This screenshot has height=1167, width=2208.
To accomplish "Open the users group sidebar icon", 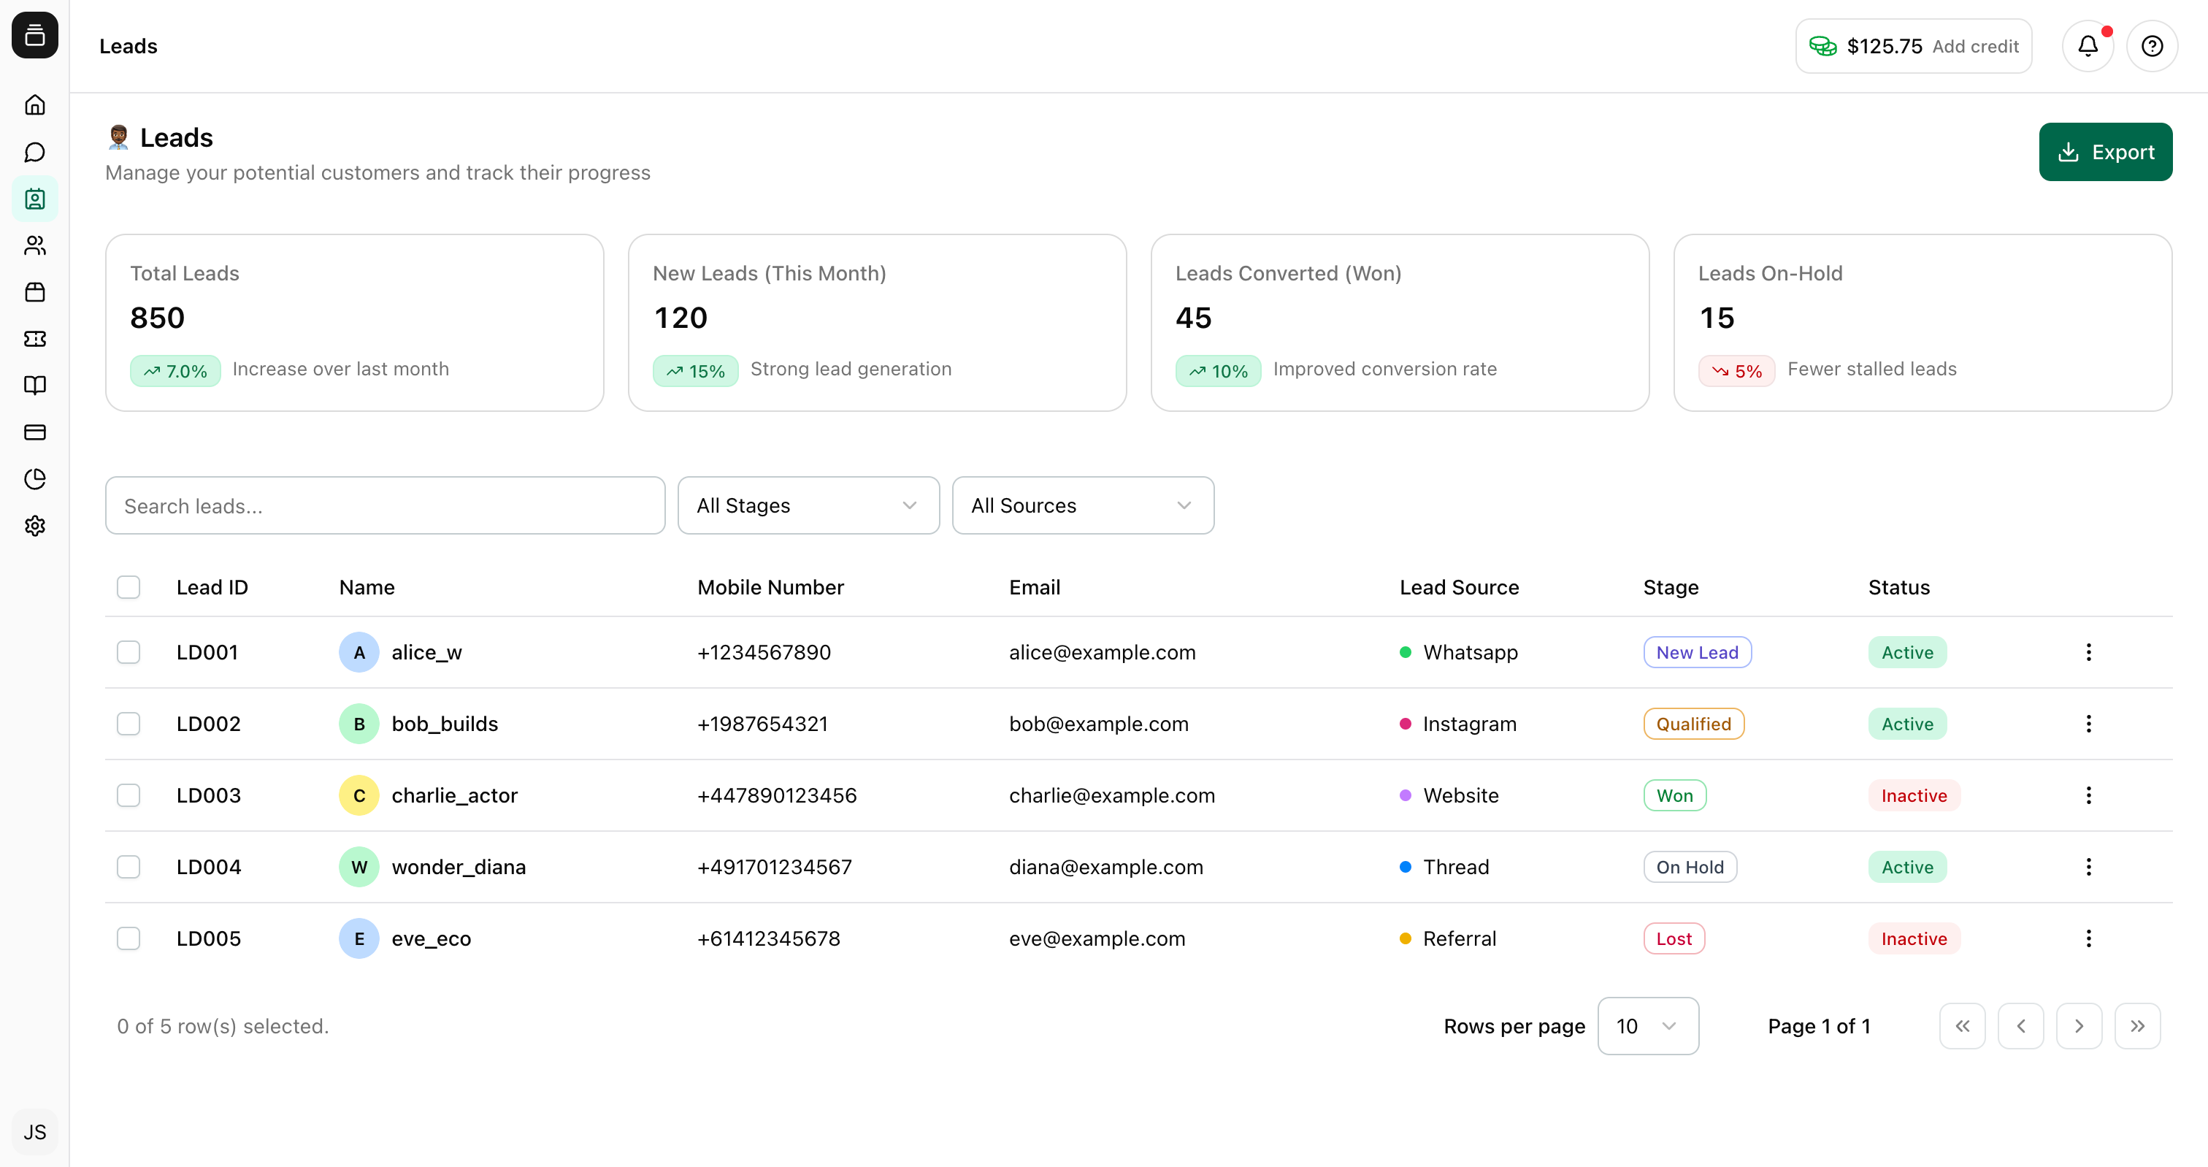I will [x=35, y=246].
